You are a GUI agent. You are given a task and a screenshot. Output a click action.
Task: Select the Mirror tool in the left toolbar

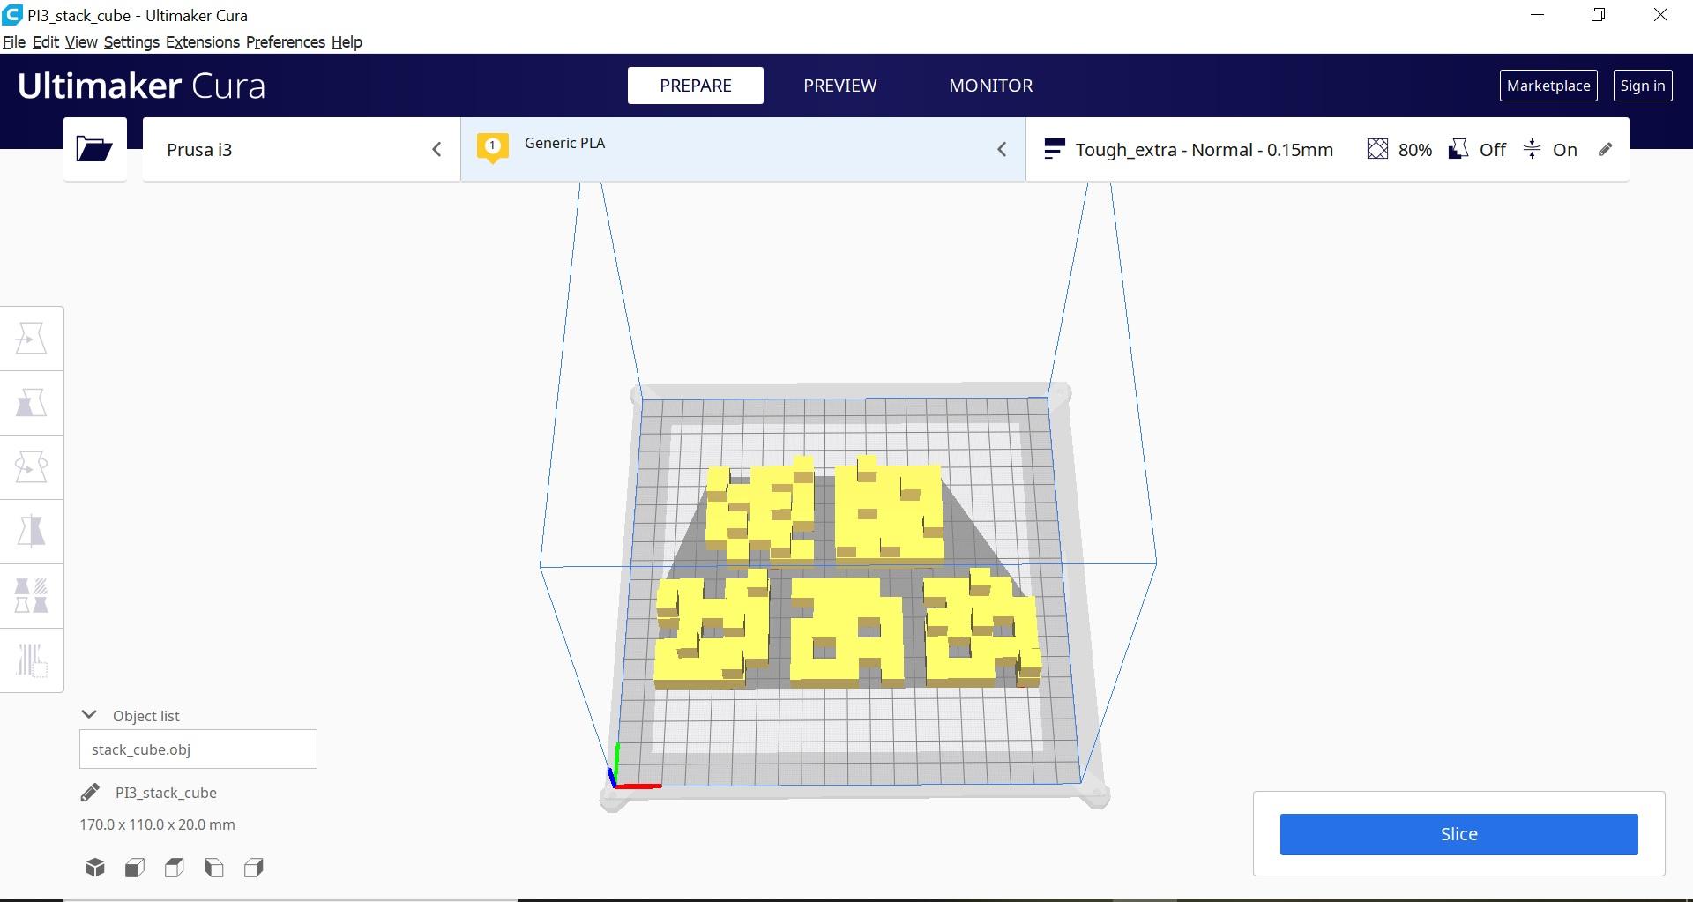31,532
